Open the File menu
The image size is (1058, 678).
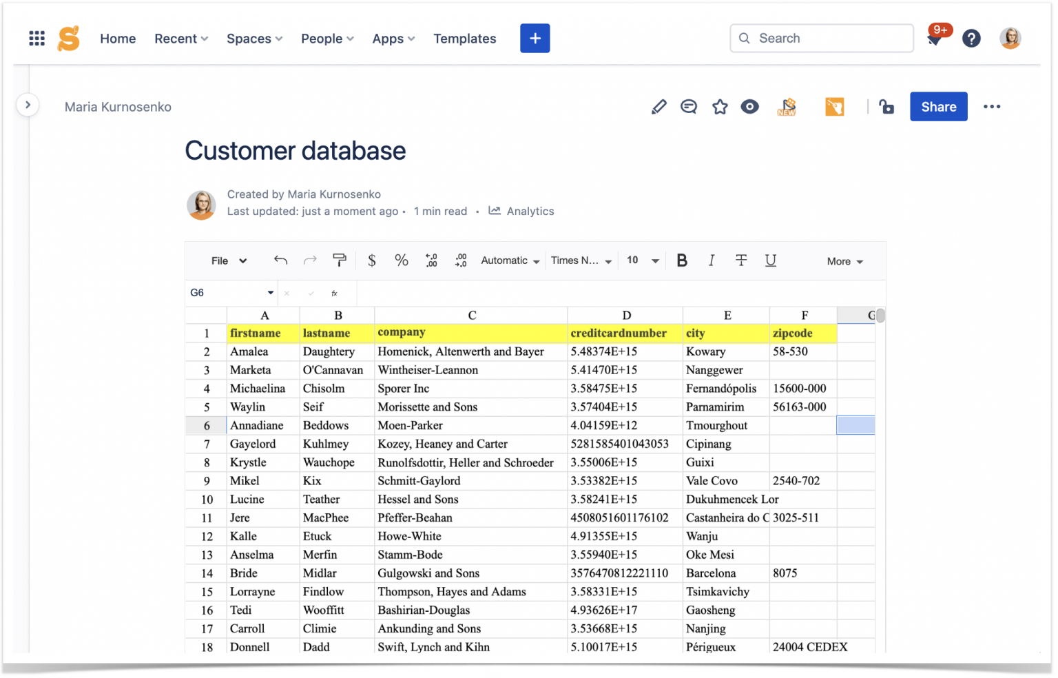[227, 260]
